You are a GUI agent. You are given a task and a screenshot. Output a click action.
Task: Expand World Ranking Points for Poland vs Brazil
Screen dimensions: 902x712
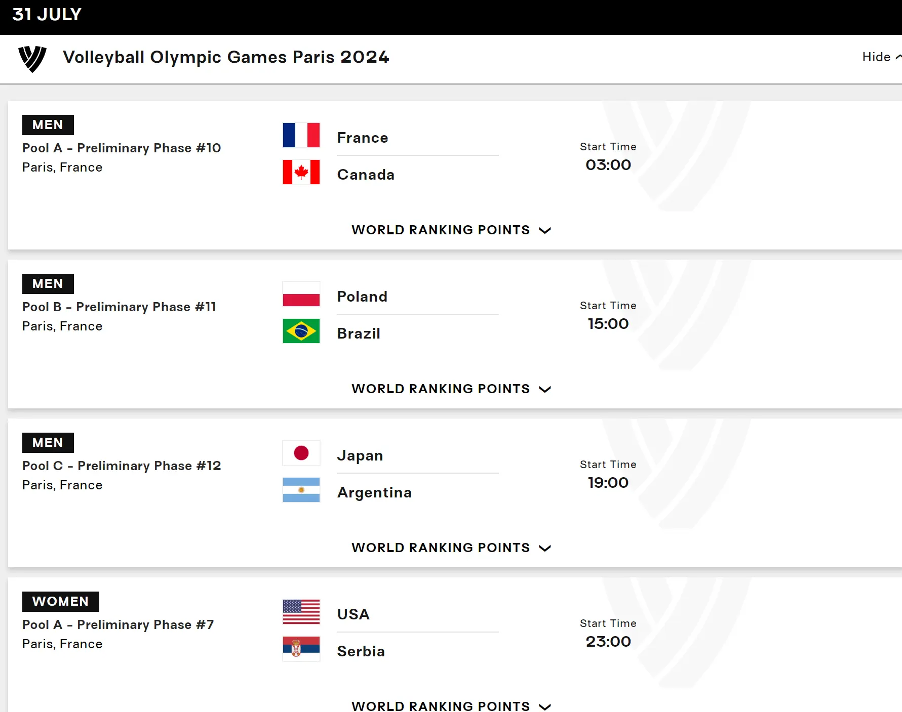[x=451, y=389]
